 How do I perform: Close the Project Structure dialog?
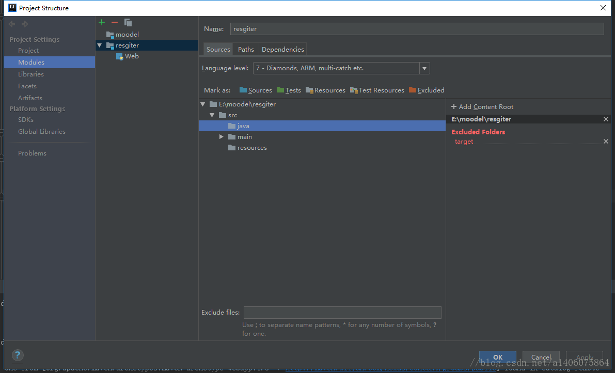point(603,8)
